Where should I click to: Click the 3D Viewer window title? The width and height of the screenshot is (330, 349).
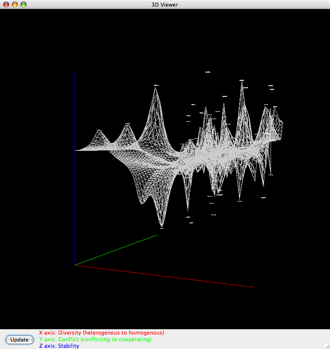tap(165, 5)
